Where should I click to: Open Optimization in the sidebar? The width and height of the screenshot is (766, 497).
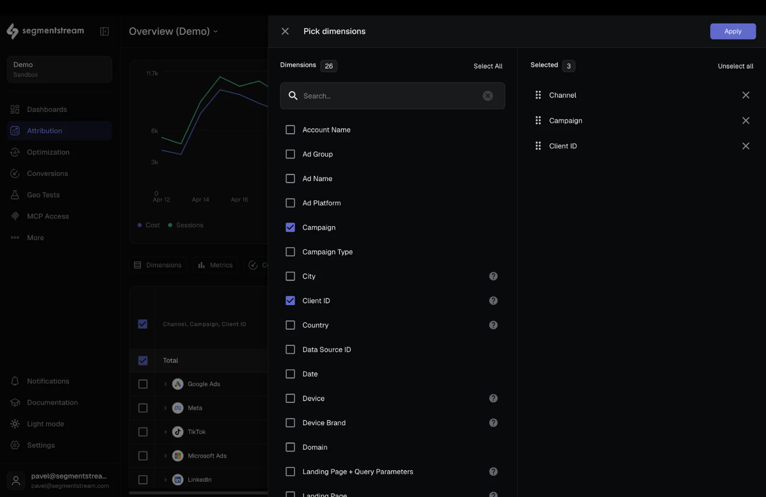[59, 152]
